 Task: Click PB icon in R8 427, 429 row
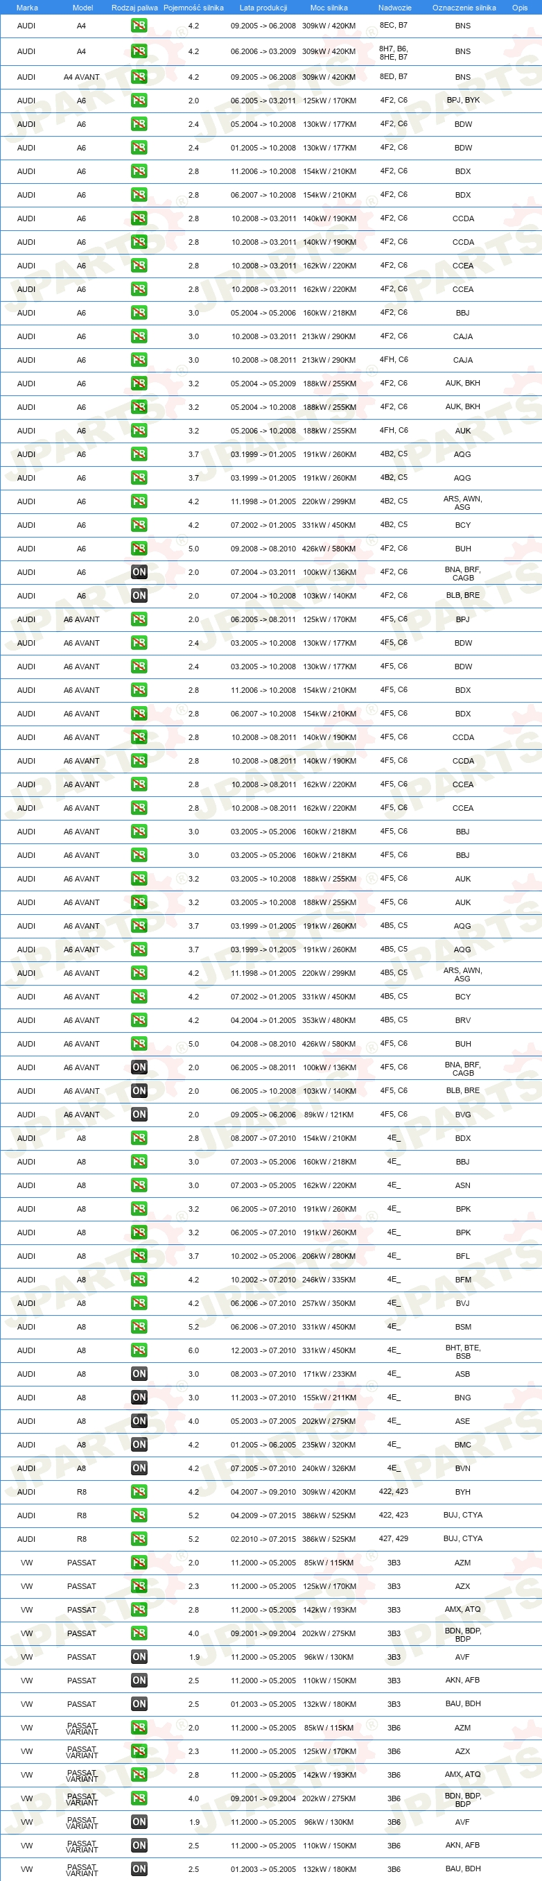(139, 1538)
